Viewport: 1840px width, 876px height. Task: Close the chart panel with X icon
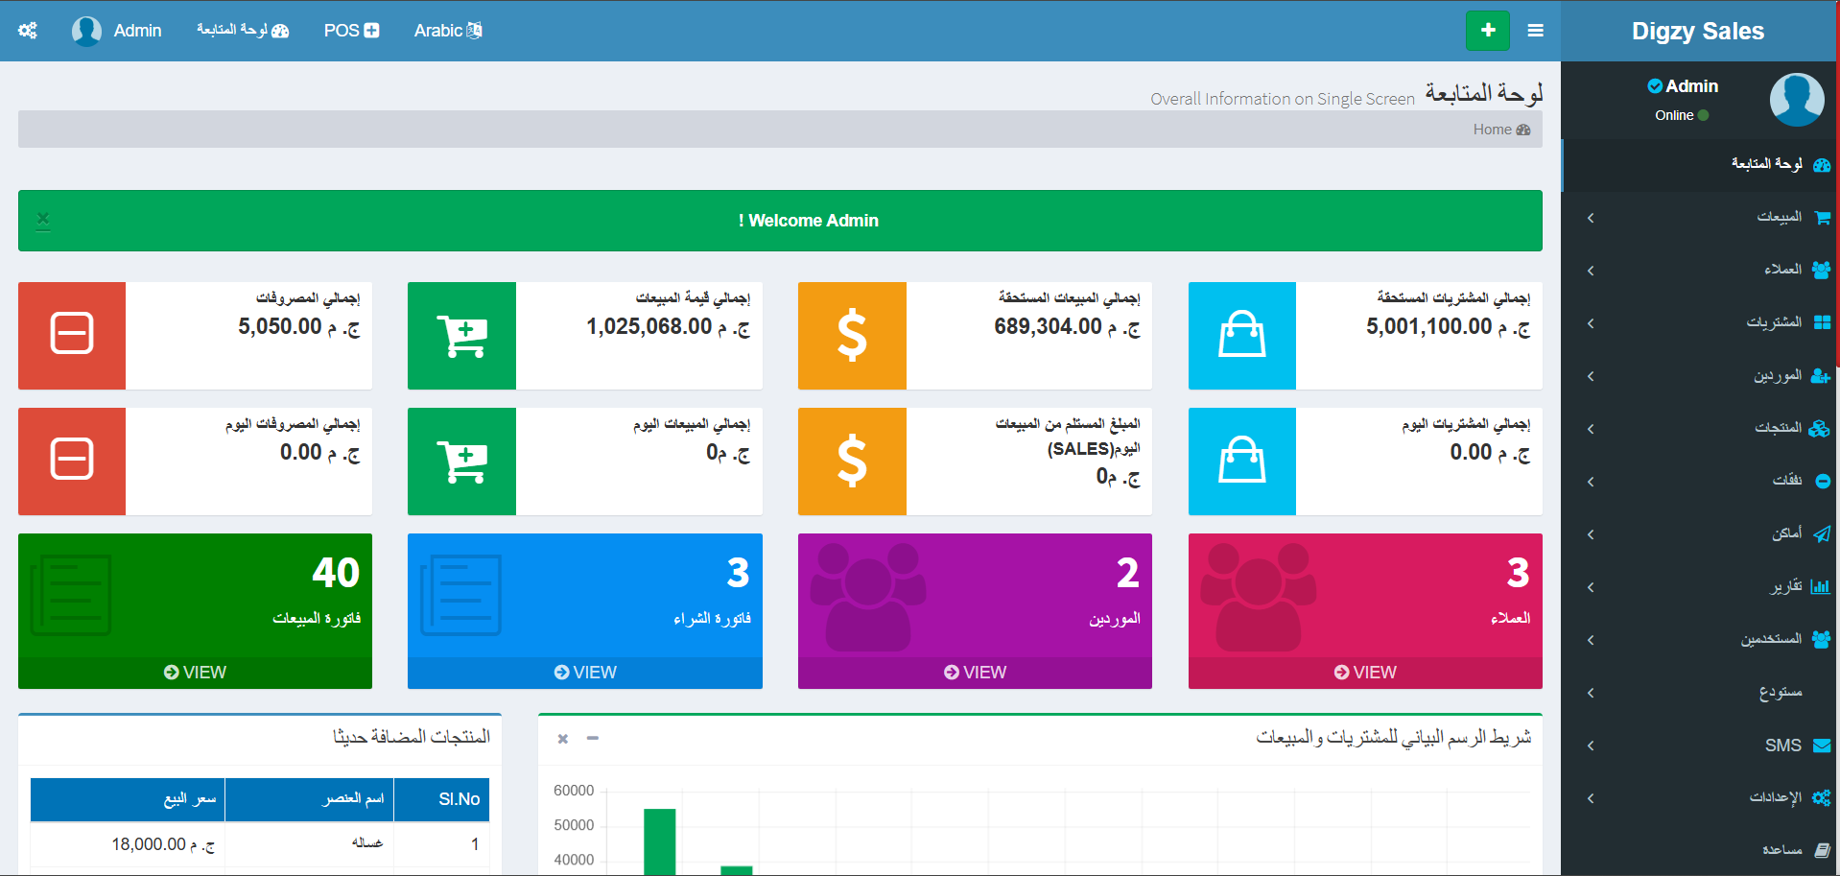click(563, 738)
